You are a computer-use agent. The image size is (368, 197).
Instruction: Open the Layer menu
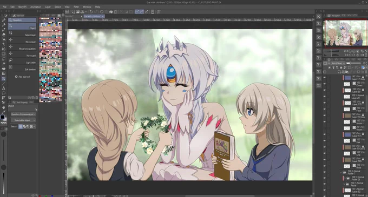tap(48, 7)
